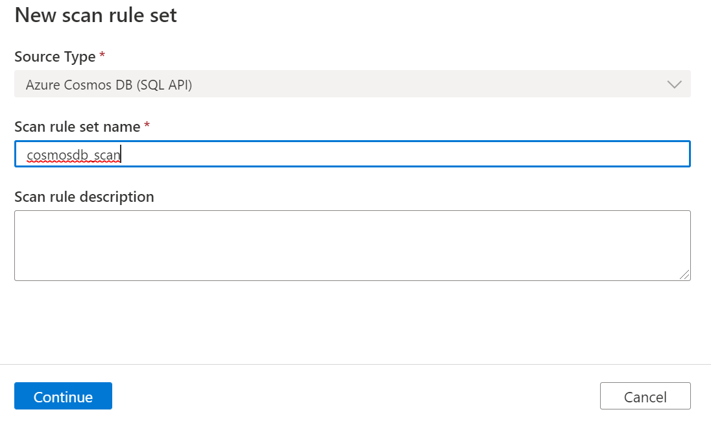Click the description box resize grip
The image size is (711, 427).
(x=685, y=275)
